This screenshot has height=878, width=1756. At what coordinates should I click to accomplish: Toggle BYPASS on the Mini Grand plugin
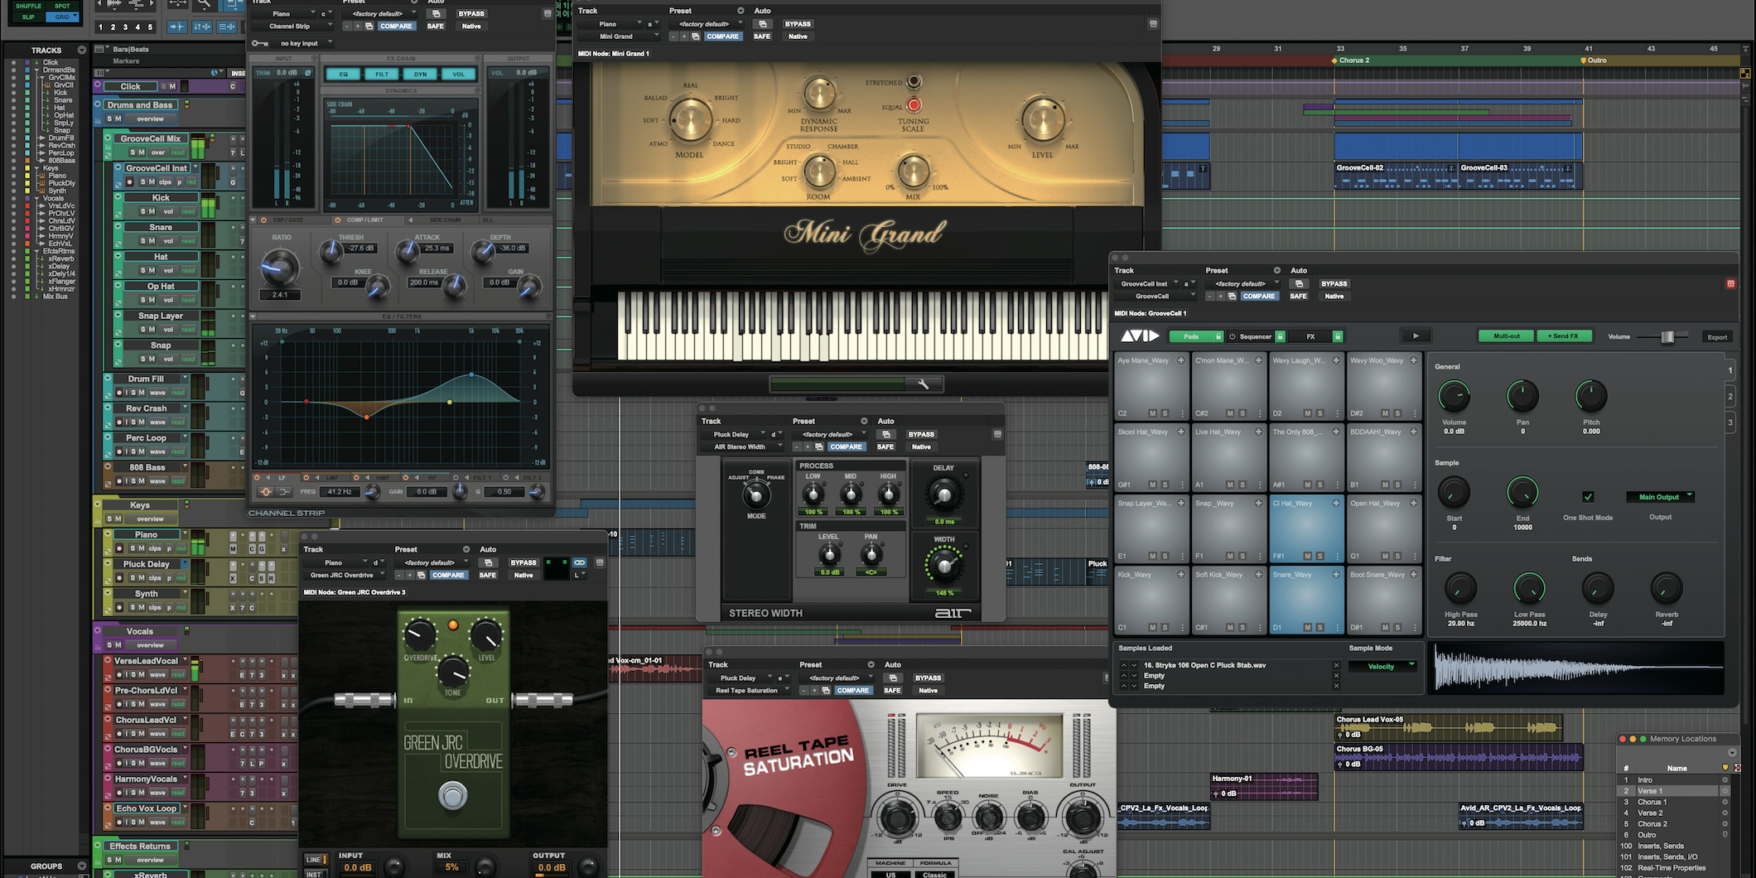pyautogui.click(x=798, y=24)
